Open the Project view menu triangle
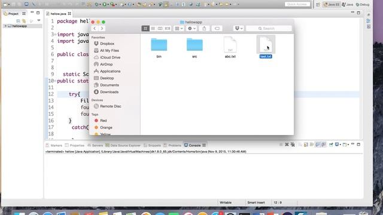The image size is (383, 215). coord(39,20)
